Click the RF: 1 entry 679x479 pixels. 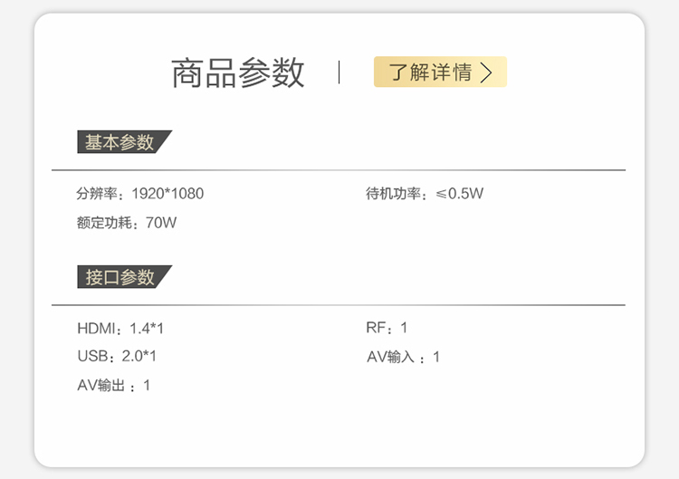click(387, 328)
